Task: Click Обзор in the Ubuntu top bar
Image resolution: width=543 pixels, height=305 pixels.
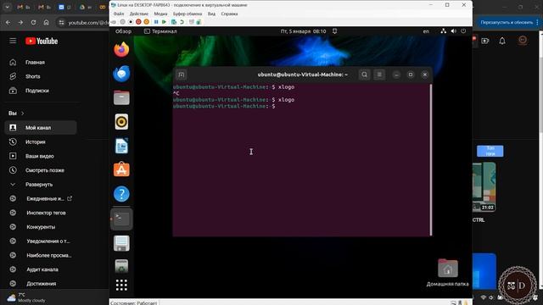Action: (123, 31)
